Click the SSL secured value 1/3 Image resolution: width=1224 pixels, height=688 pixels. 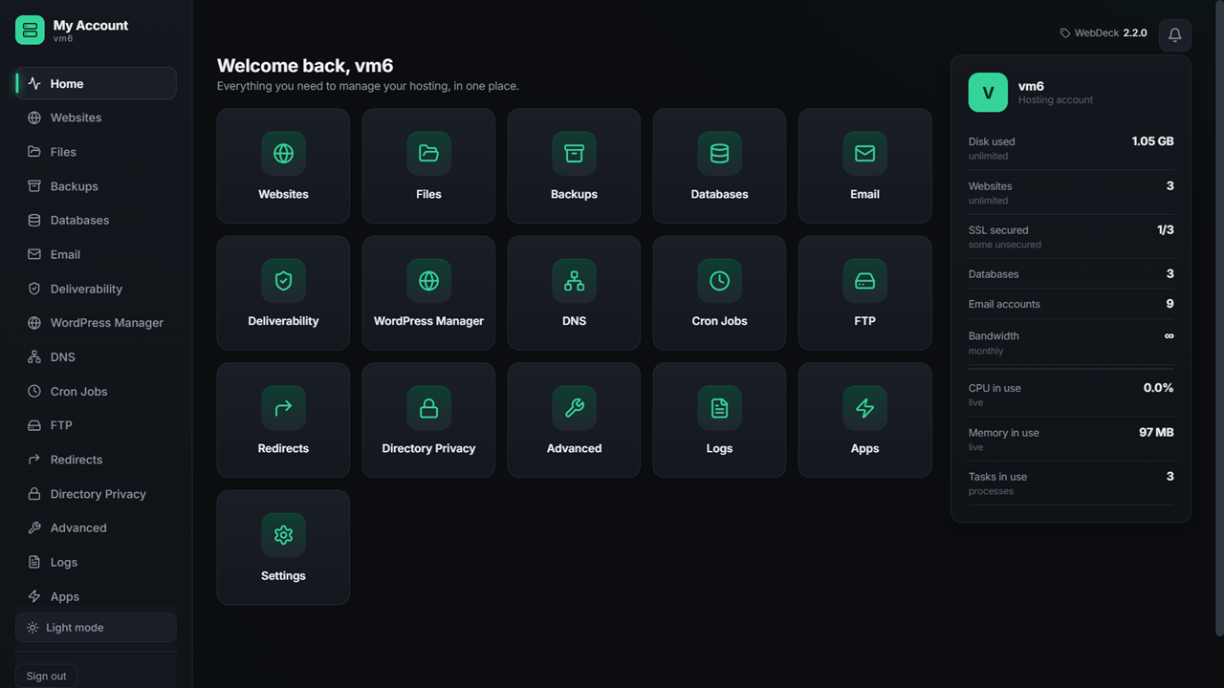[1166, 230]
